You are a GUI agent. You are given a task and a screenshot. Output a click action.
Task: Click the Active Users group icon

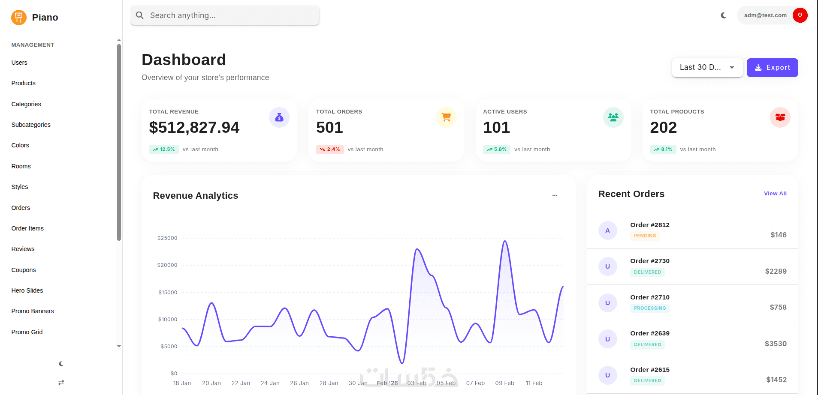(613, 117)
